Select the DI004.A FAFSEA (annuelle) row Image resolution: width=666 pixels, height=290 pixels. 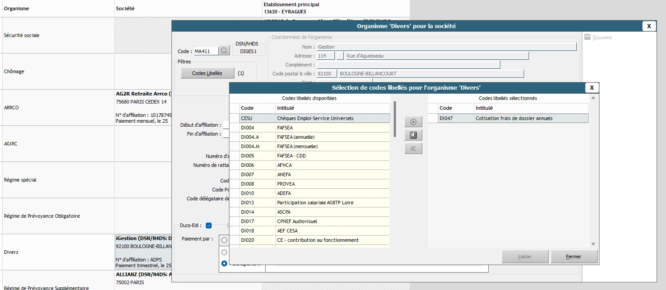309,137
